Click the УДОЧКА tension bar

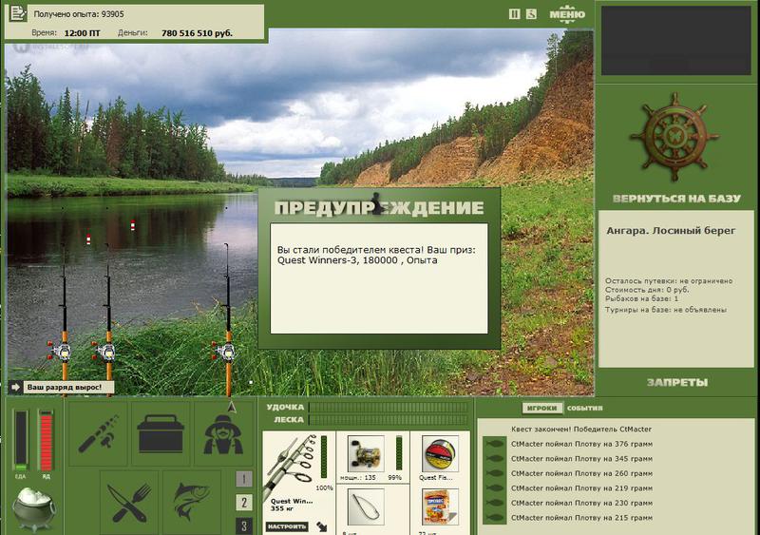click(389, 408)
